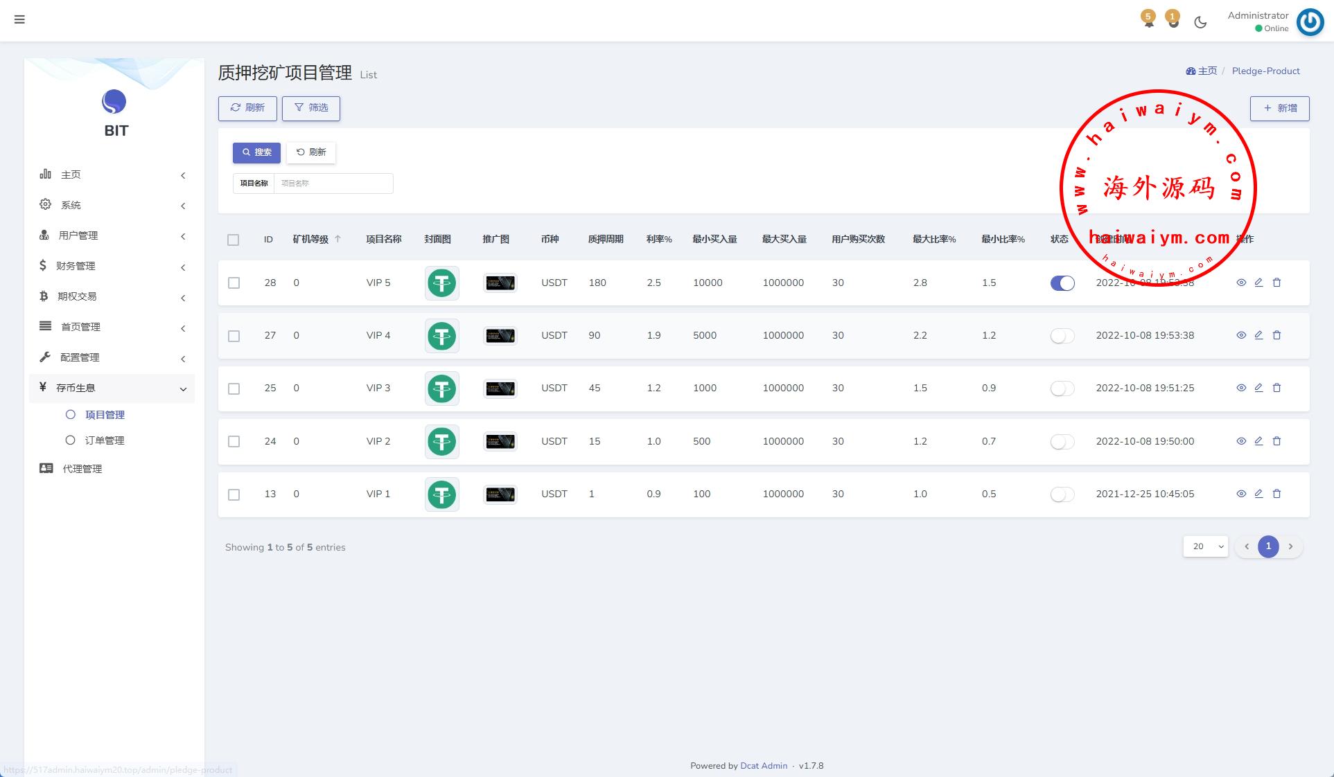Open the page size 20 dropdown
Screen dimensions: 1334x777
tap(1205, 546)
